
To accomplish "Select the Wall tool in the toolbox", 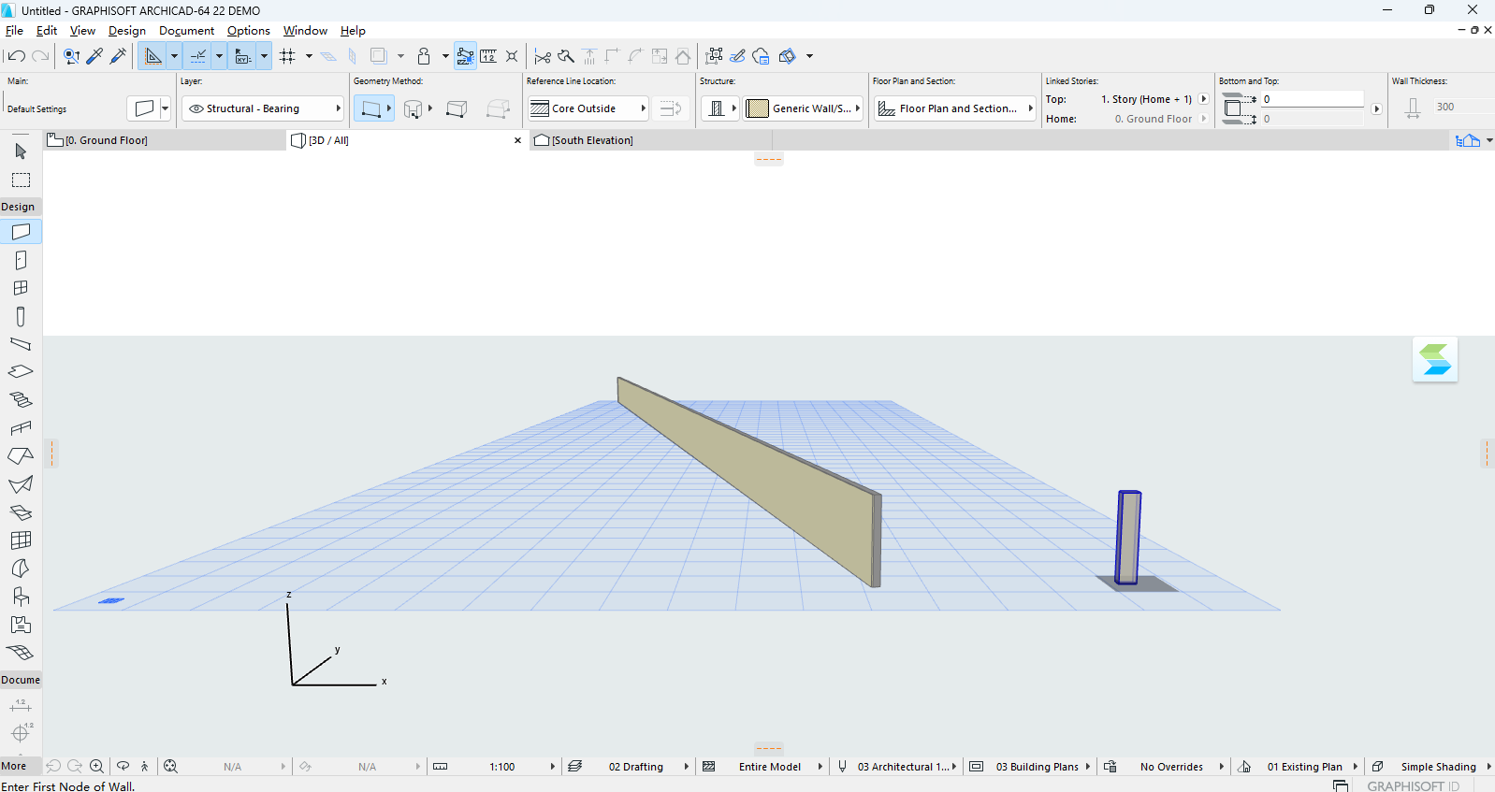I will click(21, 232).
